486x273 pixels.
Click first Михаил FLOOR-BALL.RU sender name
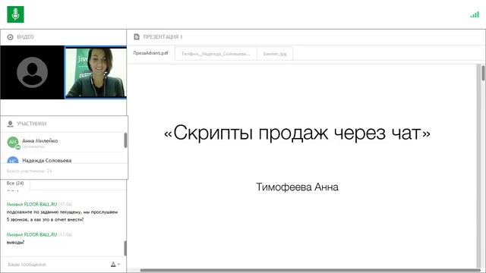coord(32,204)
